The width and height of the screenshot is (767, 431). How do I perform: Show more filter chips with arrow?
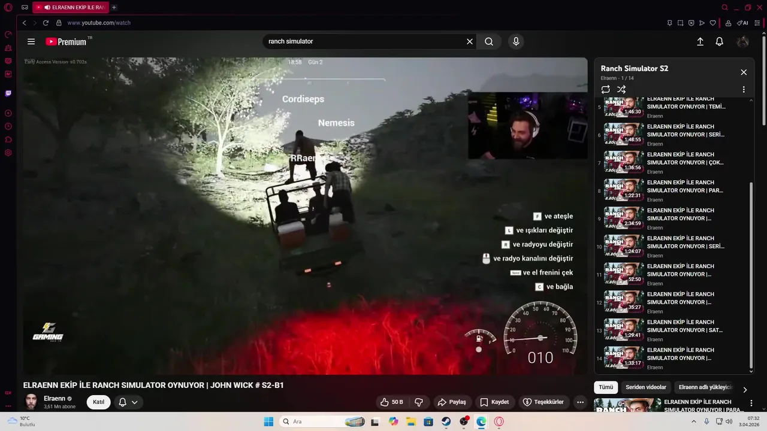click(x=745, y=390)
